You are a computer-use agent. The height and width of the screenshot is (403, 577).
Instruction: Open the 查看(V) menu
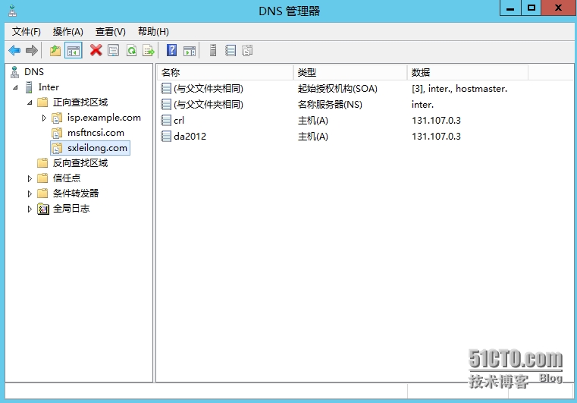point(111,32)
